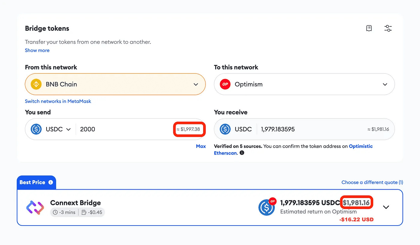Open the USDC token selector in You send
The height and width of the screenshot is (245, 420).
pos(58,129)
